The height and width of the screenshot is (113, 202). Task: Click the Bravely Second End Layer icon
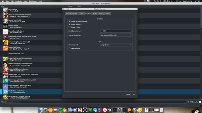pyautogui.click(x=5, y=32)
